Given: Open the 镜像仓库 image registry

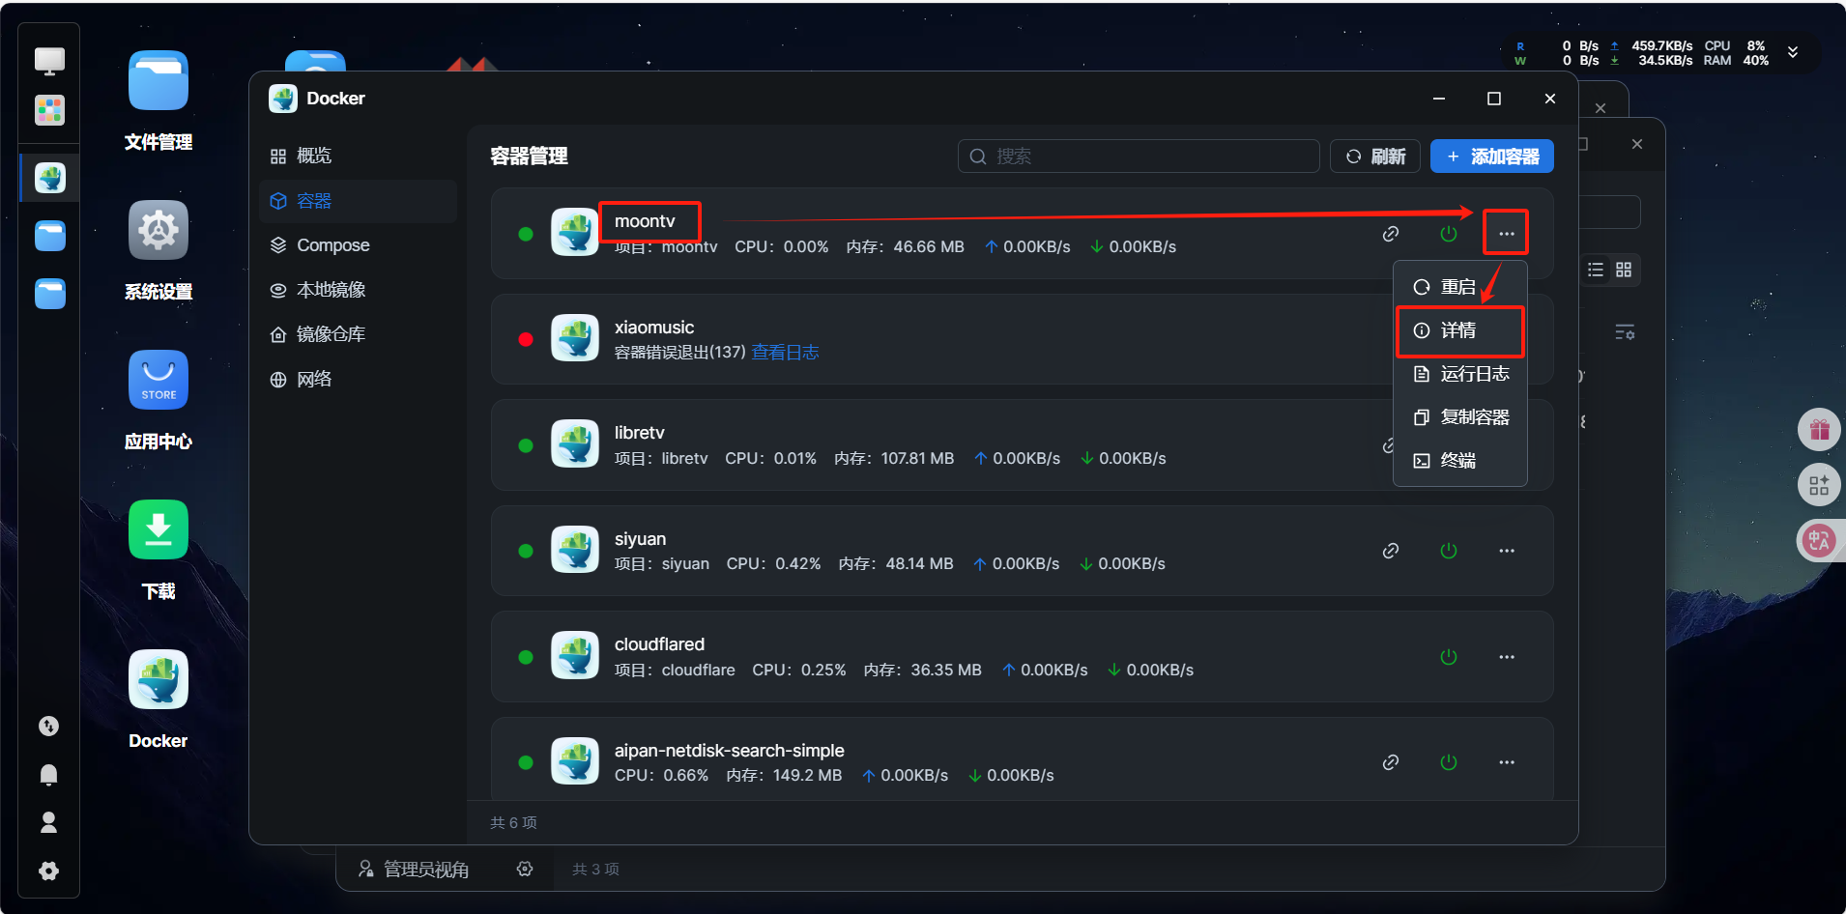Looking at the screenshot, I should click(x=358, y=334).
